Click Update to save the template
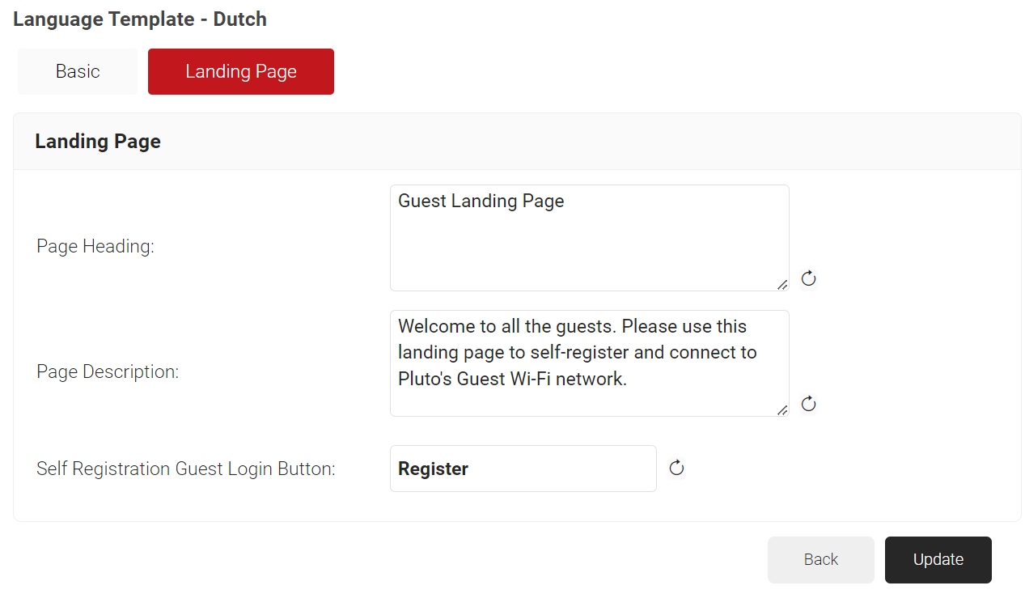1025x594 pixels. click(938, 559)
